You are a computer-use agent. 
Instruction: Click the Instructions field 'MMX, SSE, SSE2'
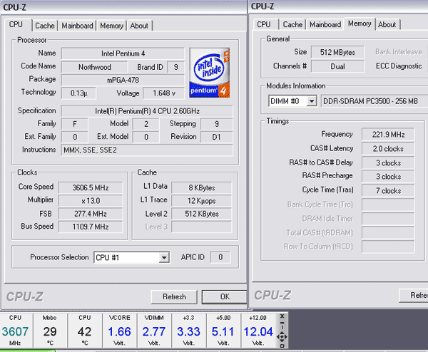[x=147, y=150]
